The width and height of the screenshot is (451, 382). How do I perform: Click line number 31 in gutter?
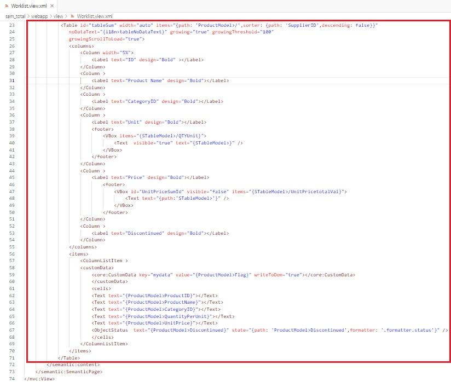pyautogui.click(x=12, y=80)
